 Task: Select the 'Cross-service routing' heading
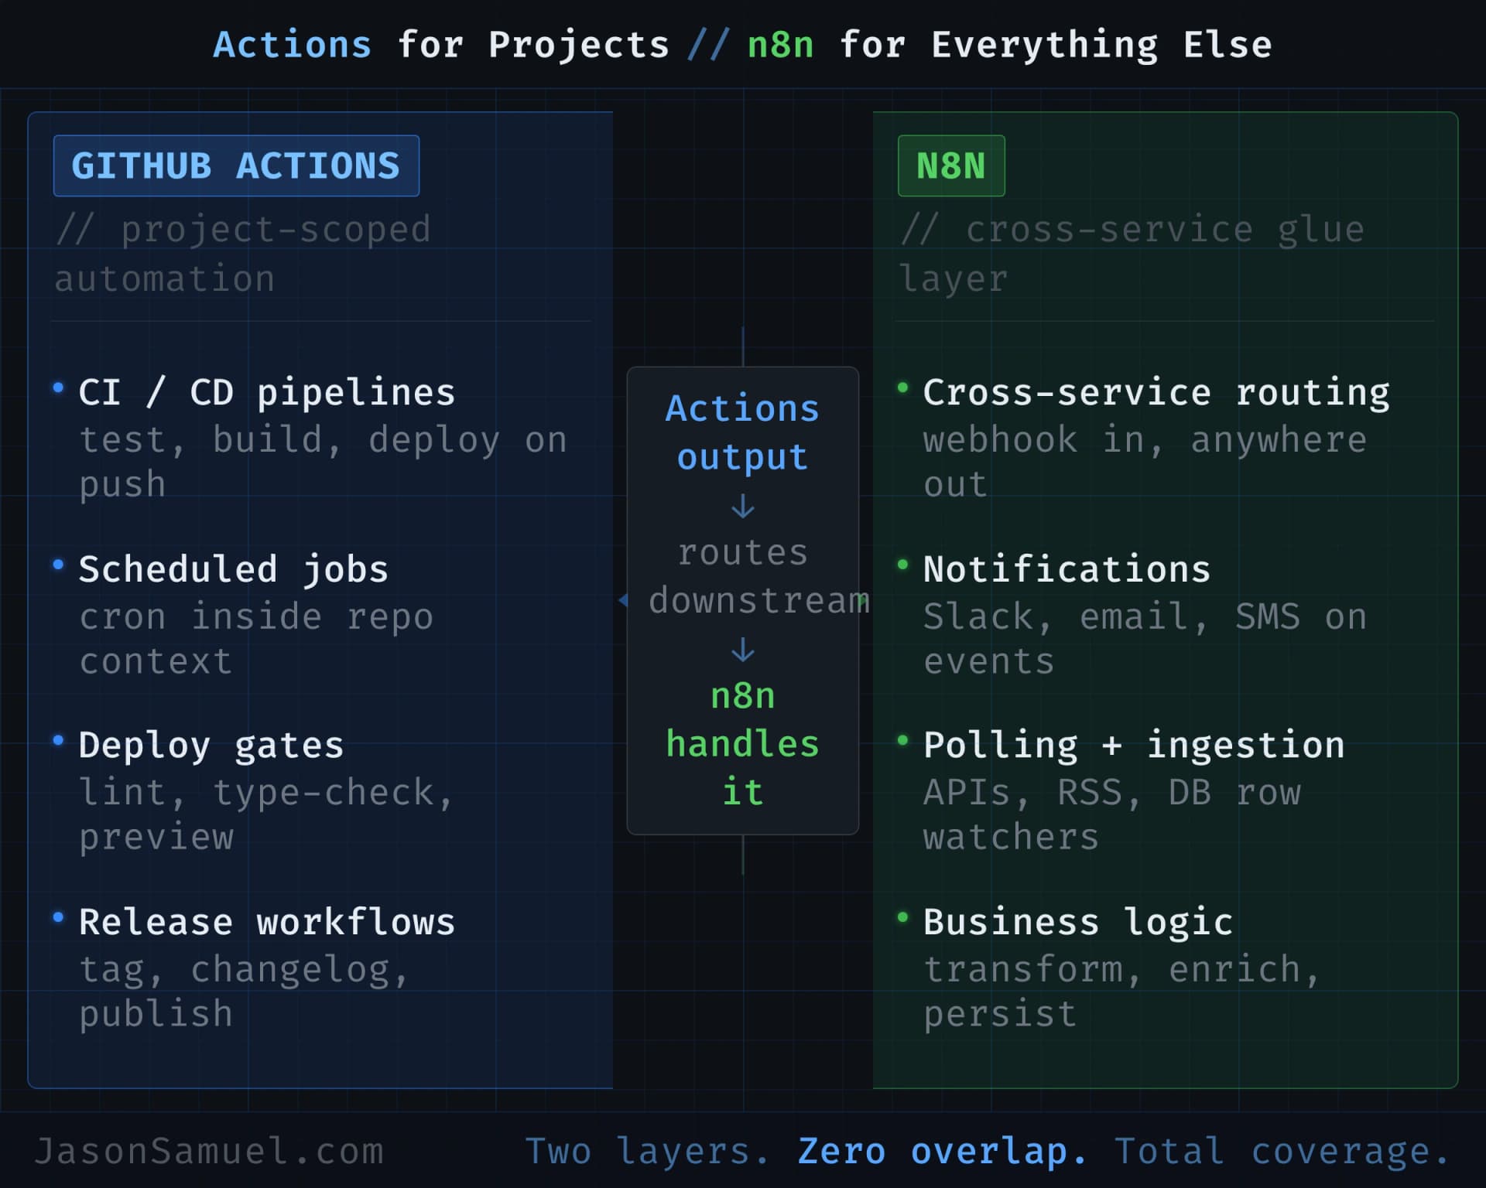click(x=1156, y=393)
